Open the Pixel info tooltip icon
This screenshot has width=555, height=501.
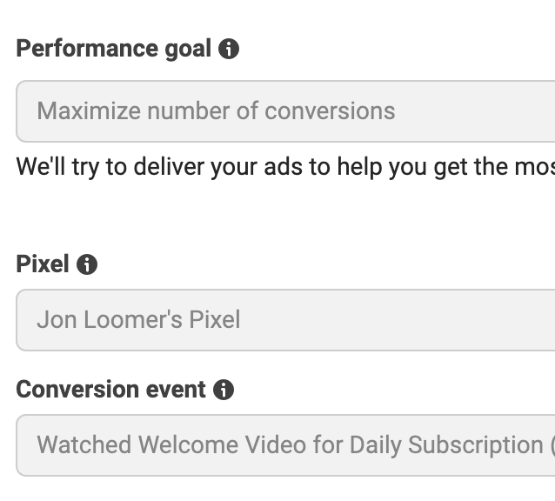[x=87, y=264]
